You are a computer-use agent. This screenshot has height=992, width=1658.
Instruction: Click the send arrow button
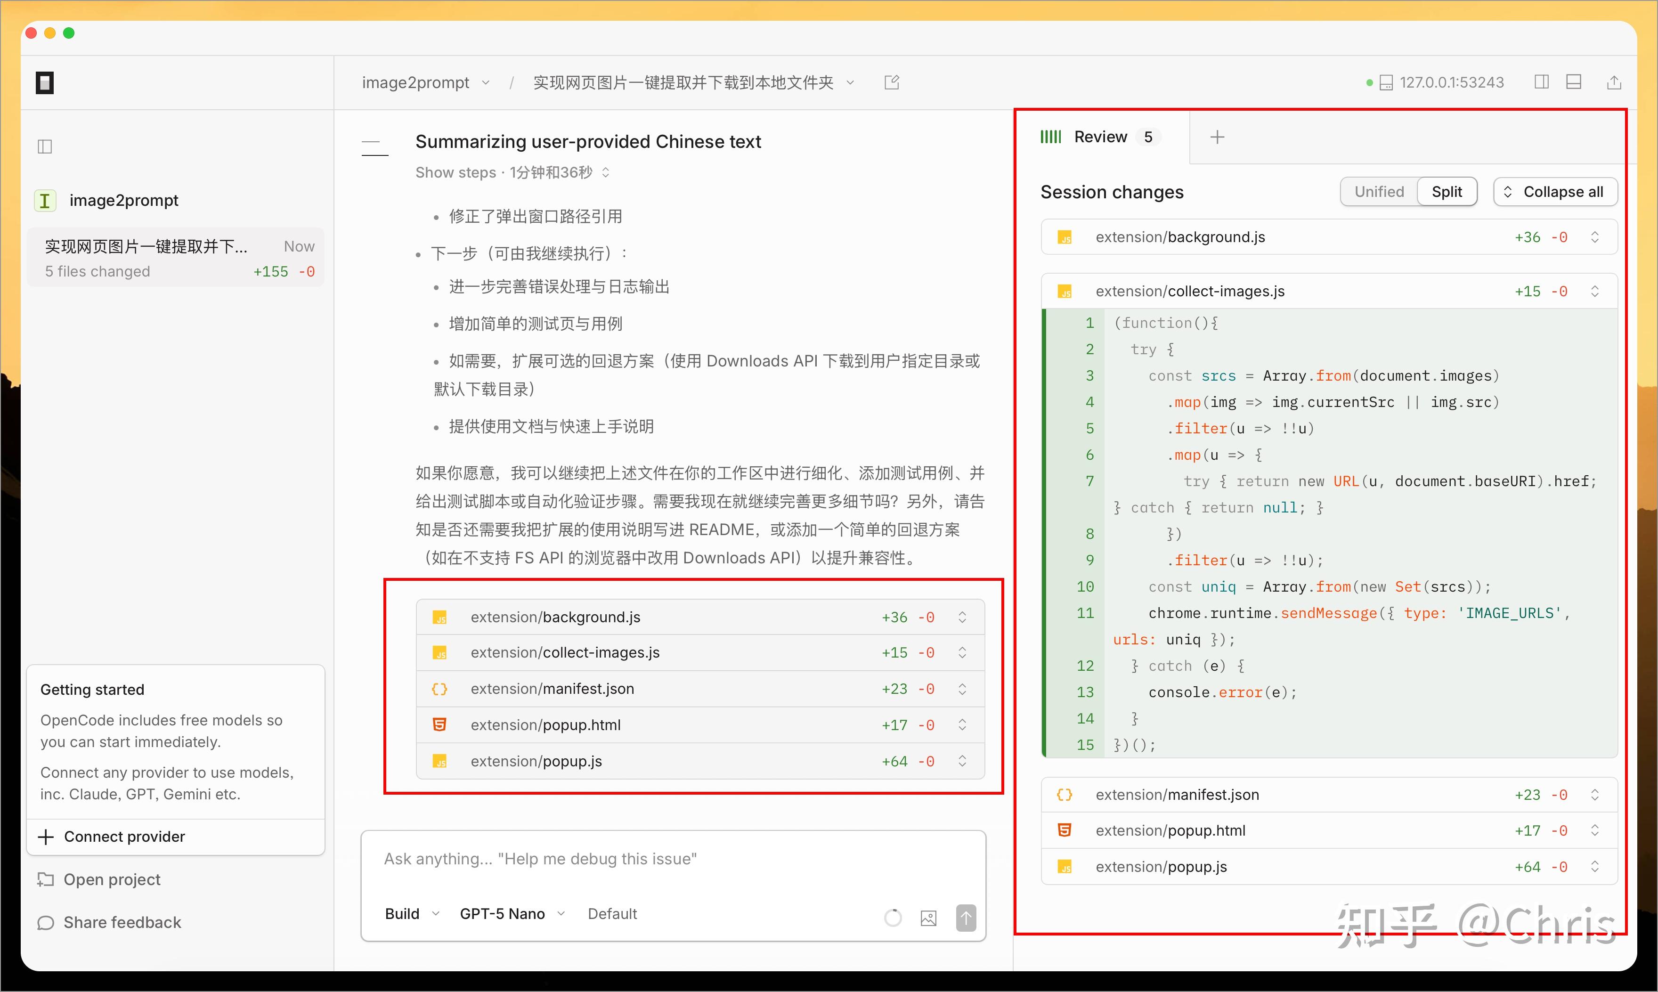point(966,918)
